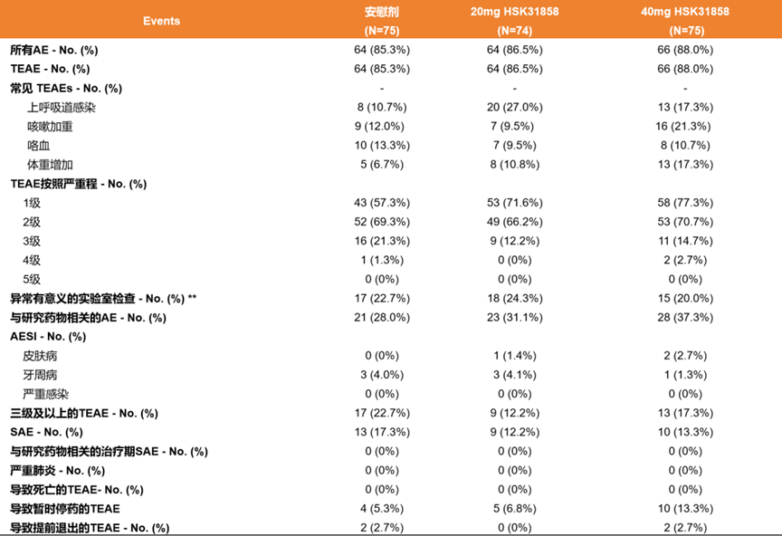The height and width of the screenshot is (536, 782).
Task: Click the 20mg HSK31858 column header
Action: coord(514,12)
